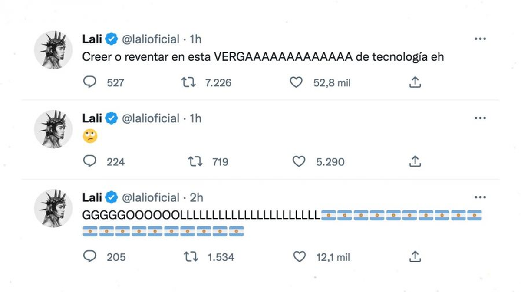Retweet the tweet with 719 retweets
Viewport: 521px width, 292px height.
[195, 161]
